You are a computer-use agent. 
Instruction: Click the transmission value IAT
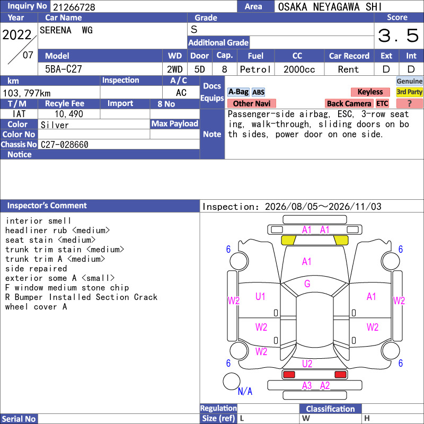coord(19,114)
